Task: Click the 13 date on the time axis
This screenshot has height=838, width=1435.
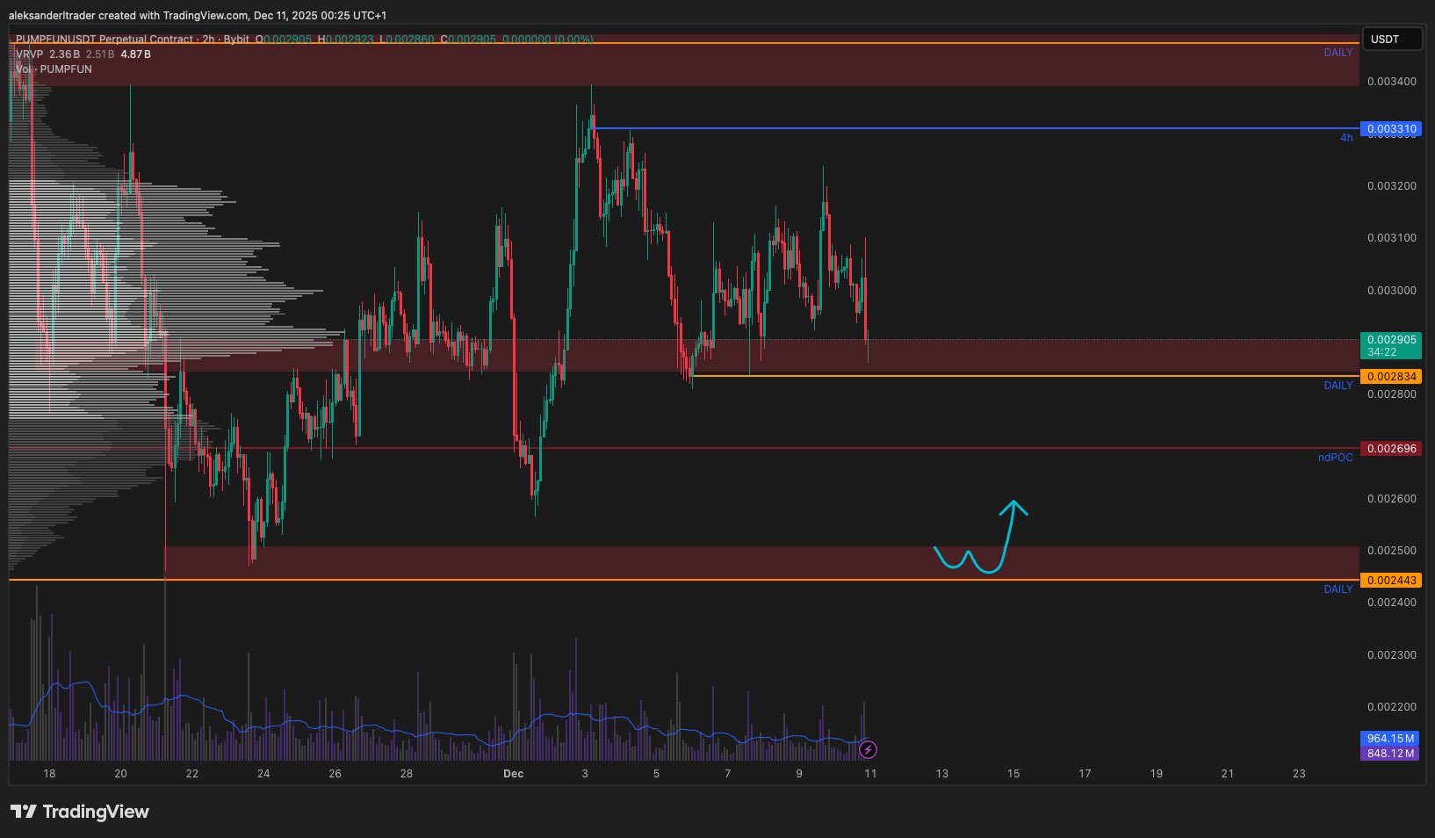Action: click(x=941, y=774)
